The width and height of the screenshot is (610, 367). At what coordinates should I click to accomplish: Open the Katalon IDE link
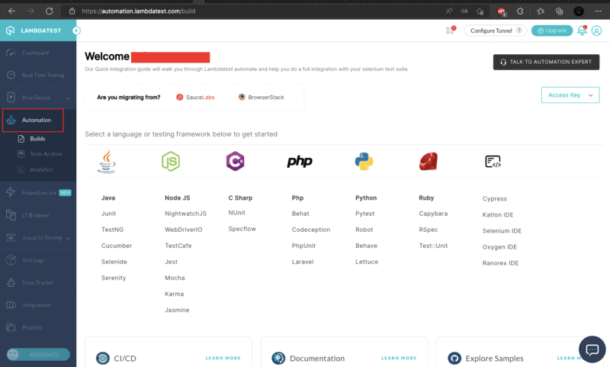[x=498, y=215]
